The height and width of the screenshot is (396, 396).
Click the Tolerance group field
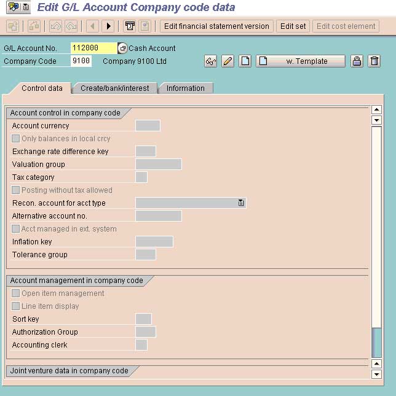click(146, 254)
